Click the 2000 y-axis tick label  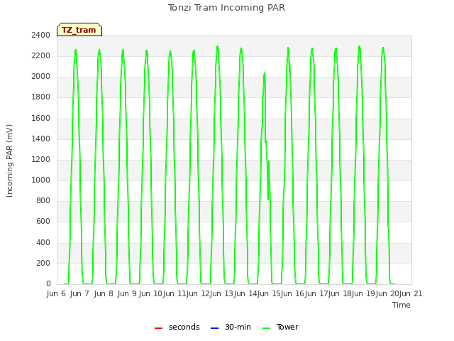(x=41, y=77)
